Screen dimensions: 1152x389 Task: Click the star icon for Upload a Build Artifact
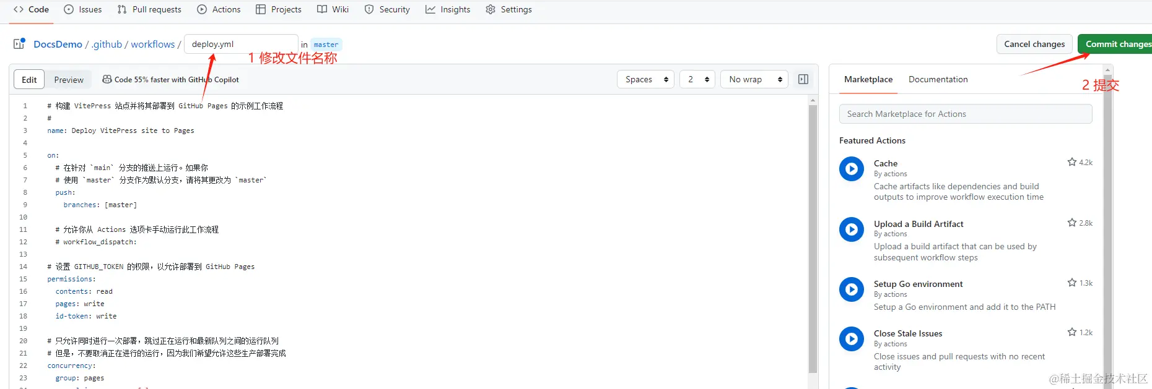tap(1071, 223)
